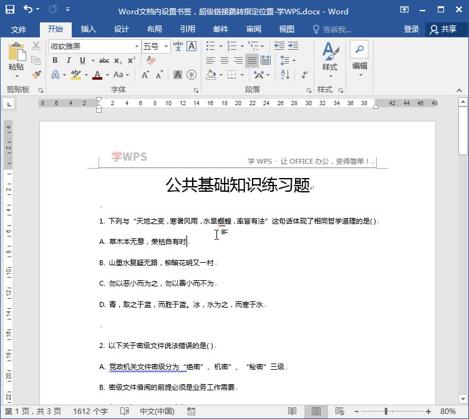Click the Clear Formatting eraser icon
The image size is (469, 419).
[x=151, y=60]
